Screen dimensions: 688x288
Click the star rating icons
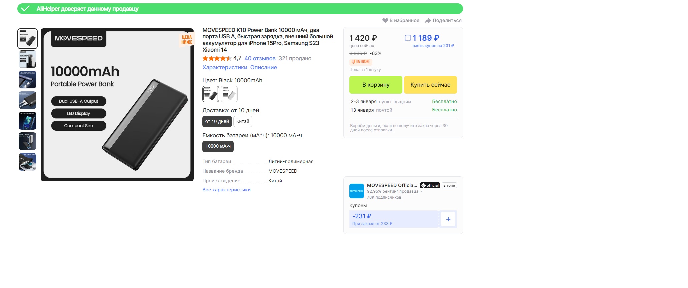coord(217,59)
